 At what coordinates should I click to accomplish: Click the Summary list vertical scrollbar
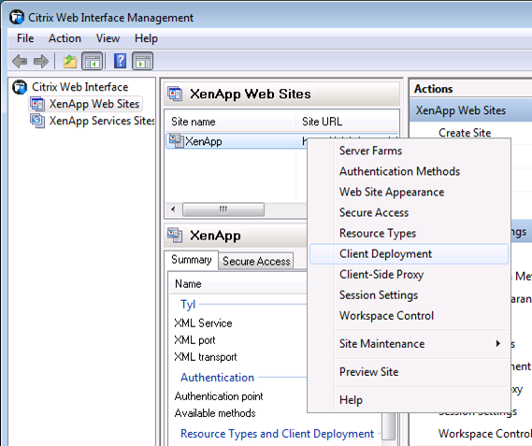(389, 427)
